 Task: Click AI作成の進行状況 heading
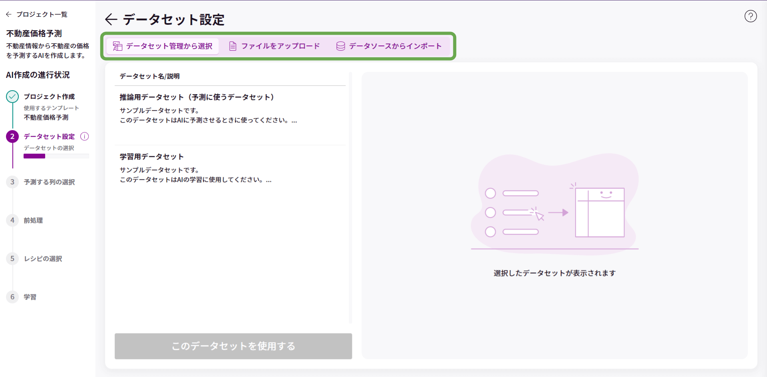pos(38,75)
